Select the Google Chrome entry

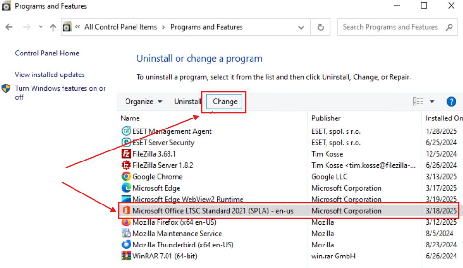[158, 177]
